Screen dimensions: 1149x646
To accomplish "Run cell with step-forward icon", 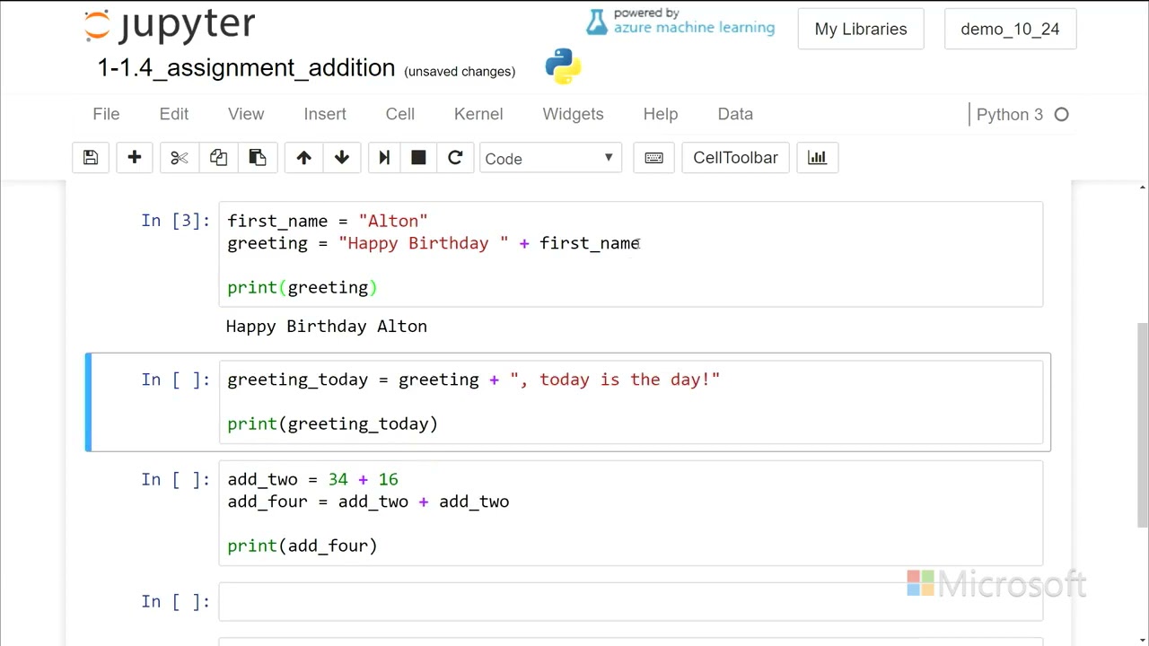I will point(384,158).
